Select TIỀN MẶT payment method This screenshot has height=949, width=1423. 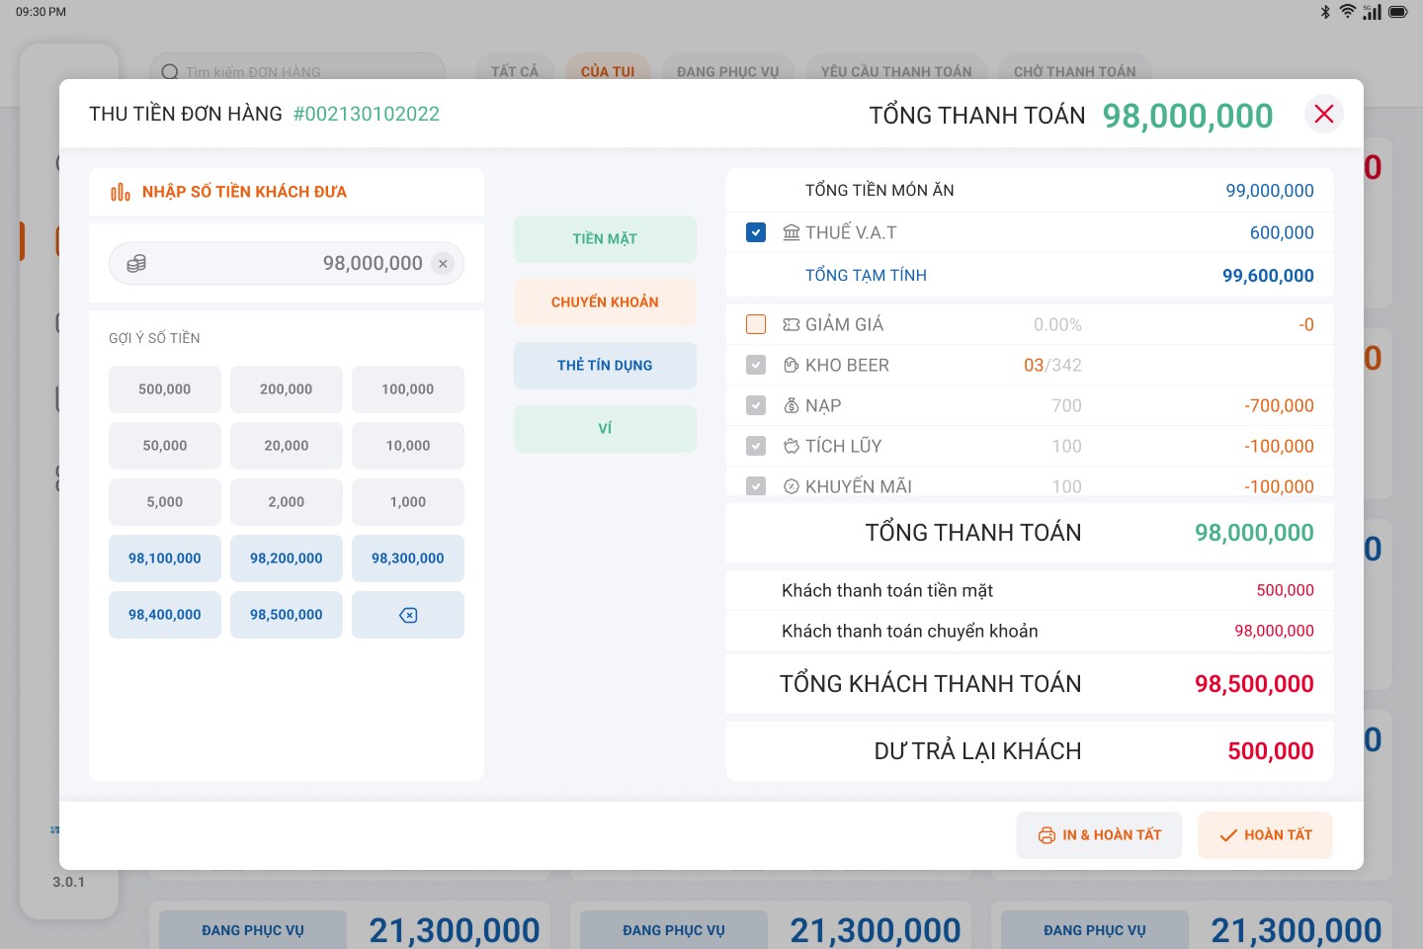tap(605, 239)
